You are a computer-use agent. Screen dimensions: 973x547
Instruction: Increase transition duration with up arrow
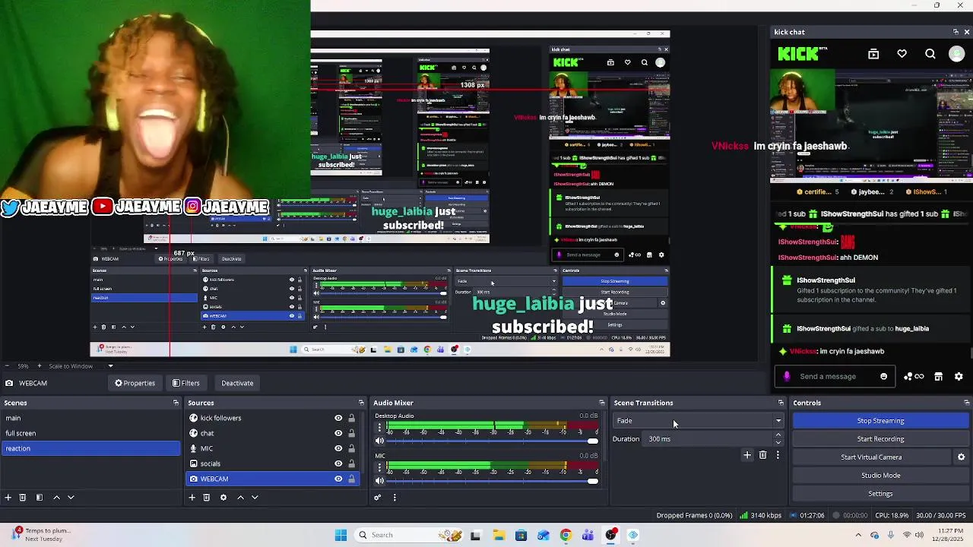(778, 435)
